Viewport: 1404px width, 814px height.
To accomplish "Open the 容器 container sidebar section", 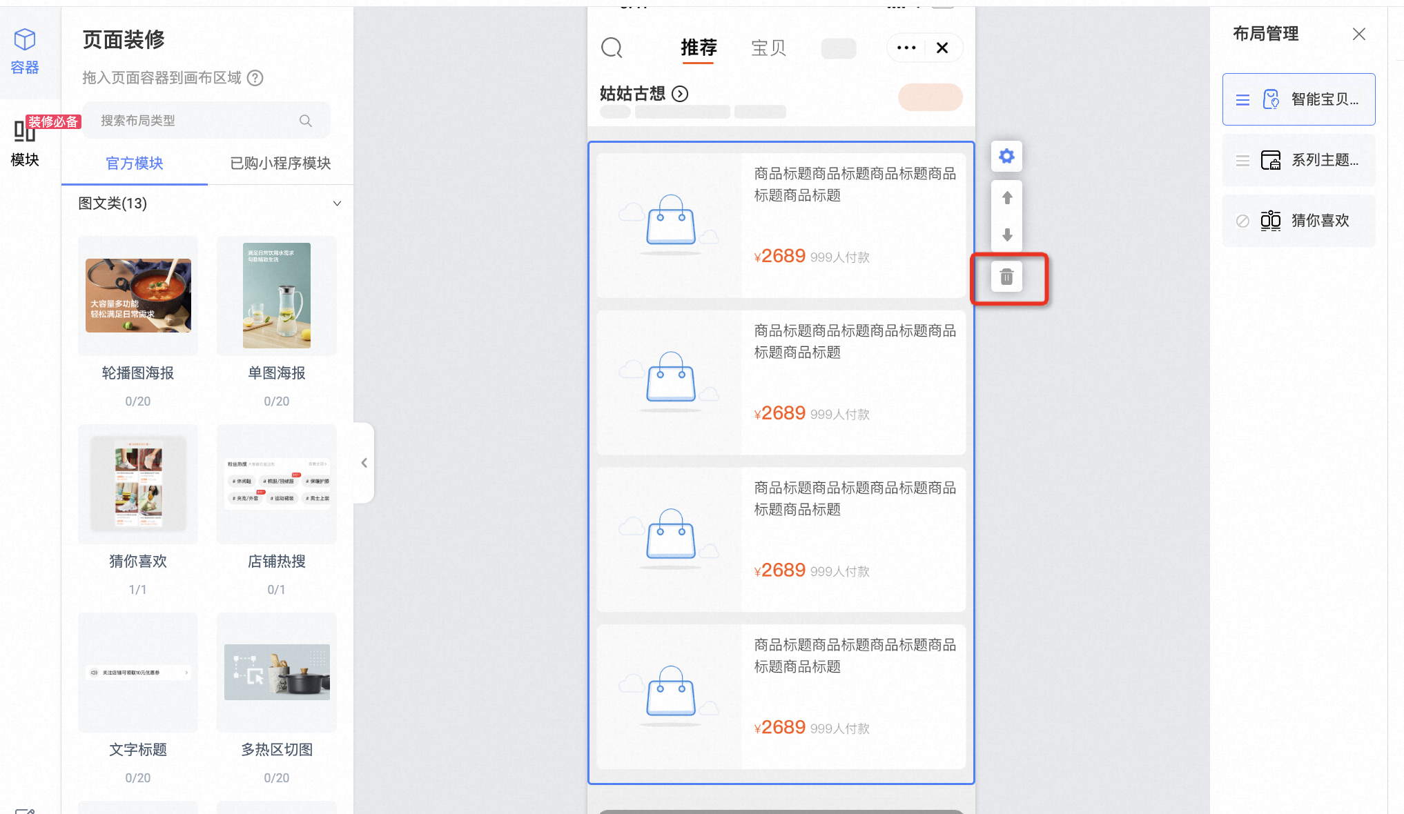I will point(25,52).
